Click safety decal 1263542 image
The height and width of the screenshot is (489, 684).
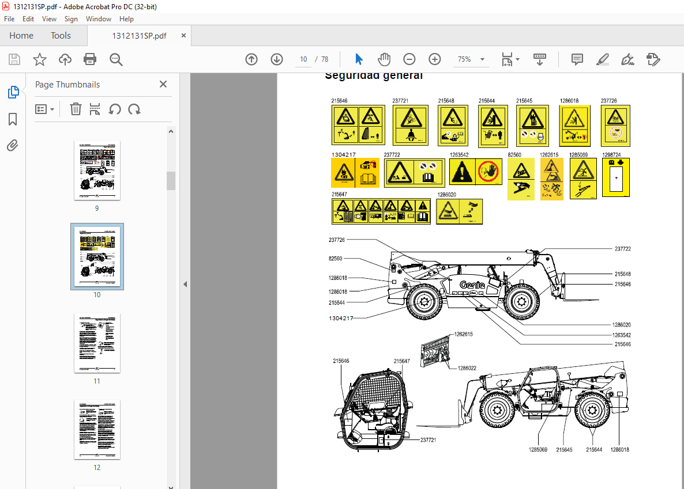(x=475, y=172)
